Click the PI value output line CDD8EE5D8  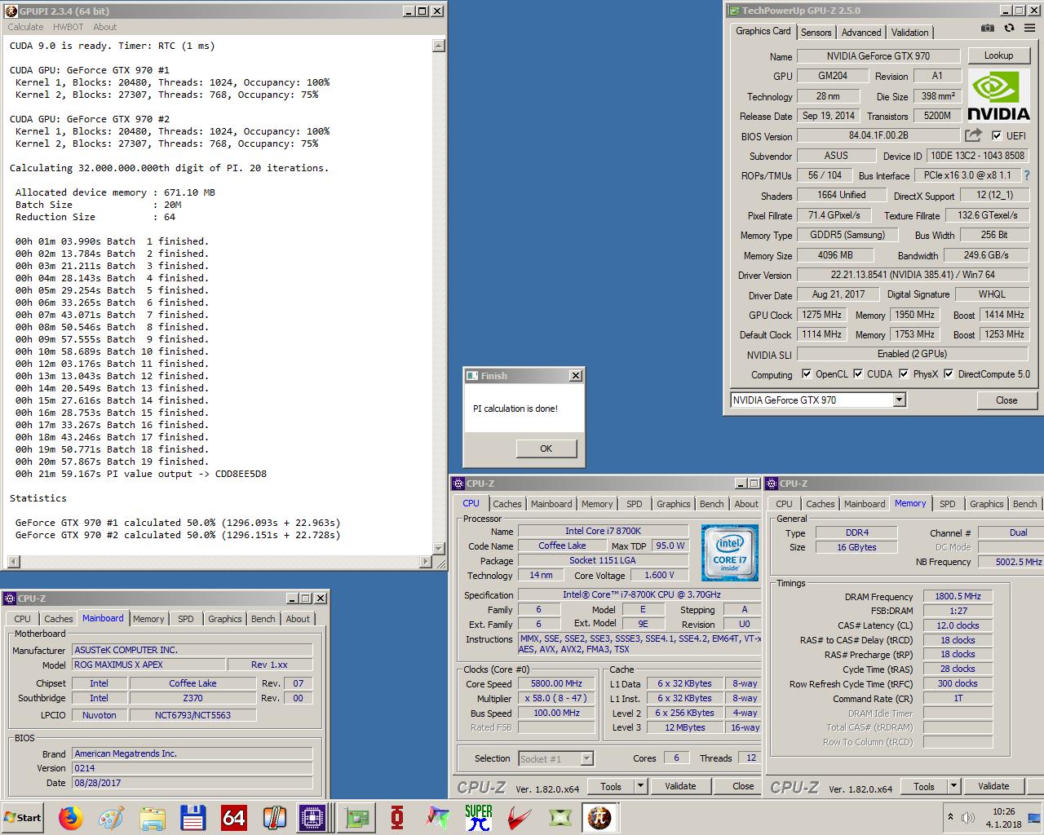coord(141,474)
